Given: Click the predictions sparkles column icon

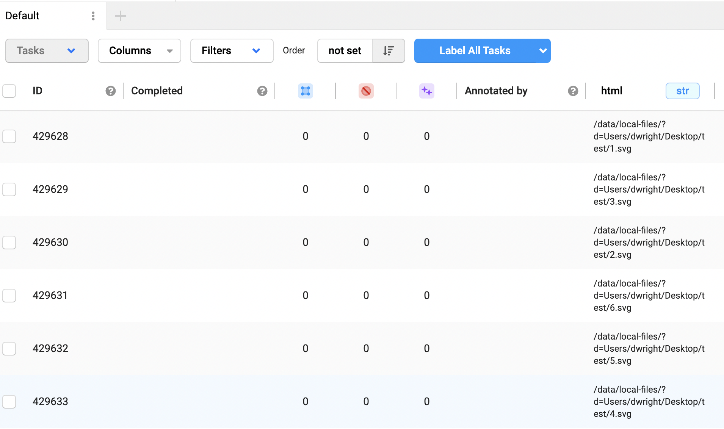Looking at the screenshot, I should pyautogui.click(x=426, y=91).
